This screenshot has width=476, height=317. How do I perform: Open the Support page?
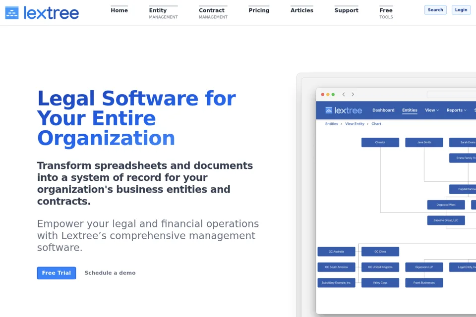pos(347,10)
